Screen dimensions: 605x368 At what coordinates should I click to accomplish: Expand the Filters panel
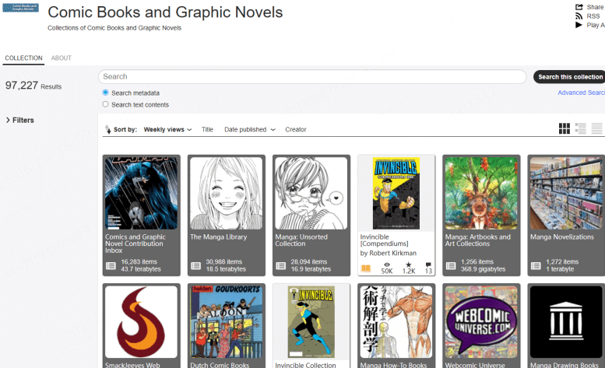(19, 121)
